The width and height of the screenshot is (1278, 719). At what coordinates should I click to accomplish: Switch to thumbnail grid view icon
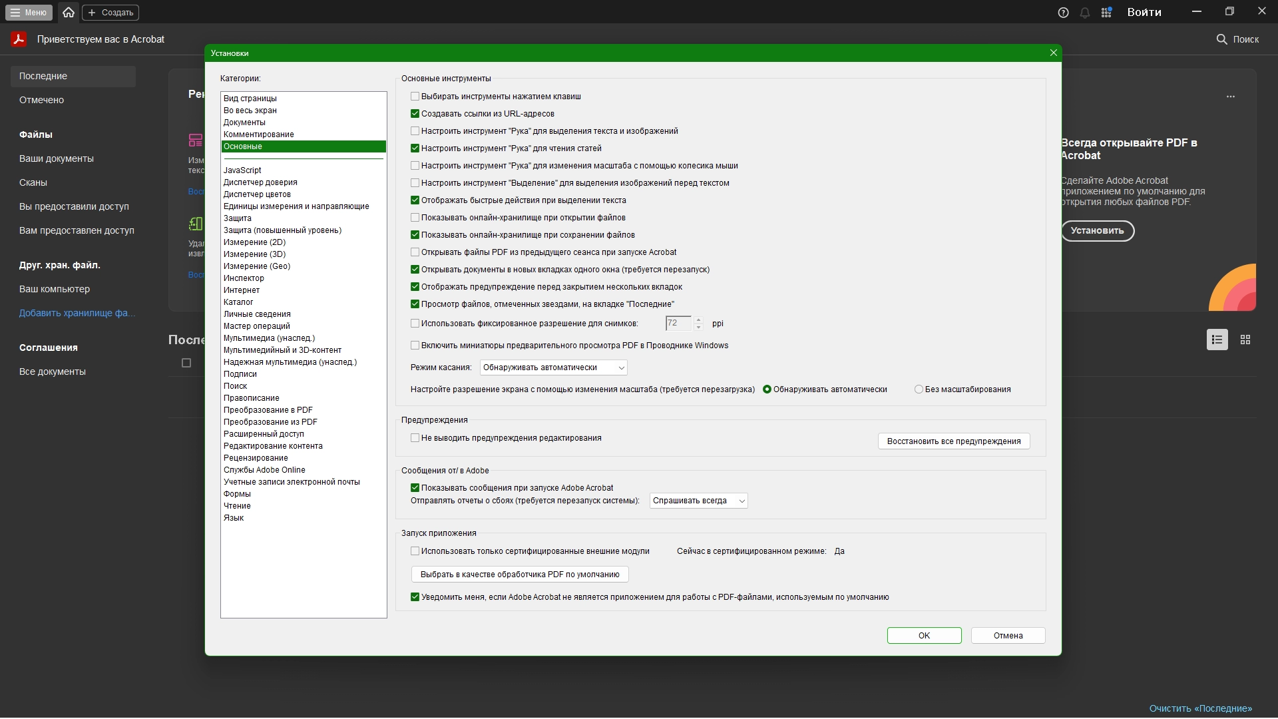pyautogui.click(x=1245, y=340)
